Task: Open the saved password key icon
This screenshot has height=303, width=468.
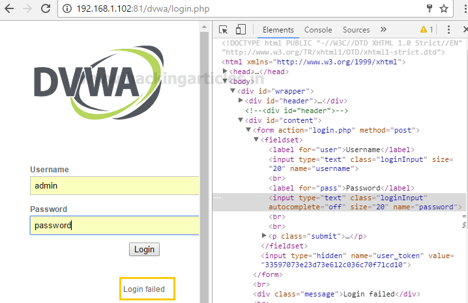Action: click(430, 8)
